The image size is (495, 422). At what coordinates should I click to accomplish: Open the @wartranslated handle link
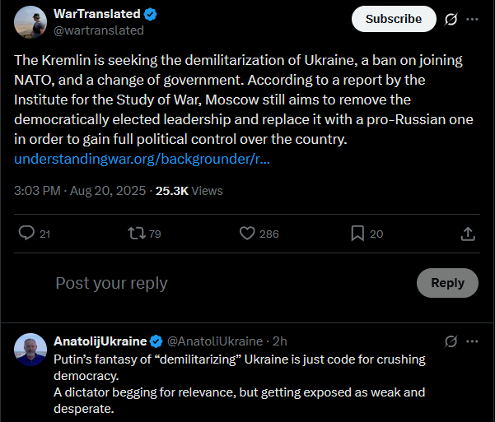(98, 30)
